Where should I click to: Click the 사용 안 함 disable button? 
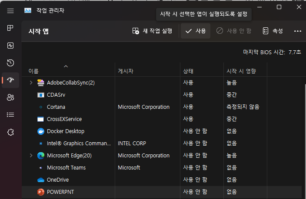click(234, 31)
